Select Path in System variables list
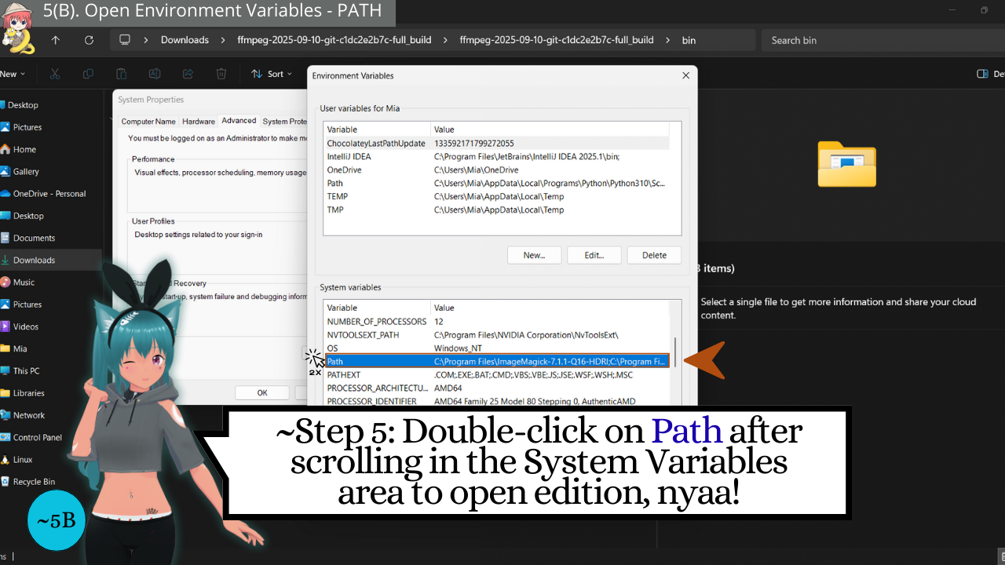 [496, 361]
